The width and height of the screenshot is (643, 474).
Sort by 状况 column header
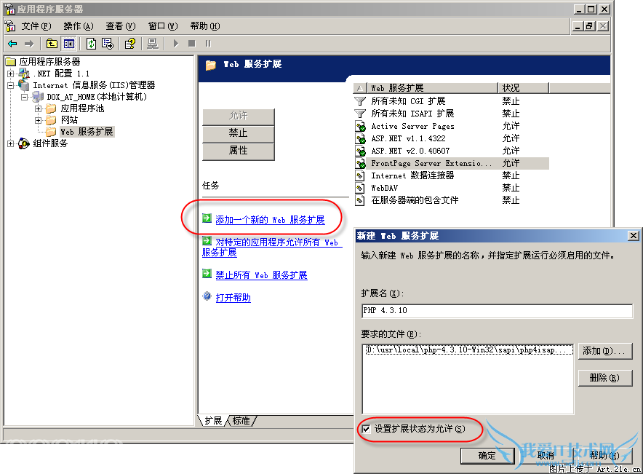pos(523,88)
